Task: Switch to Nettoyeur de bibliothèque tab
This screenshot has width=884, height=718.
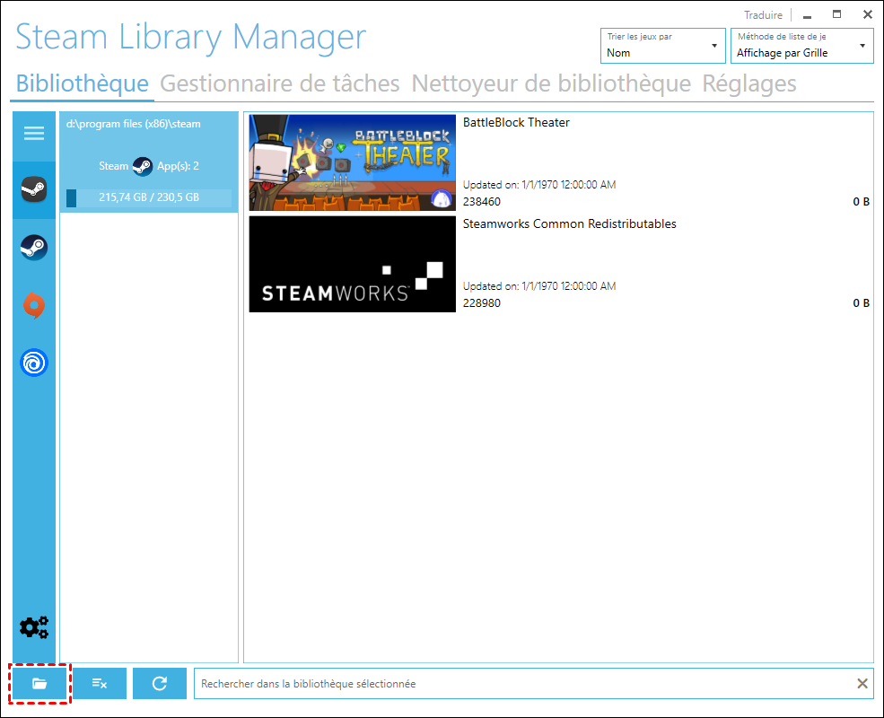Action: 551,83
